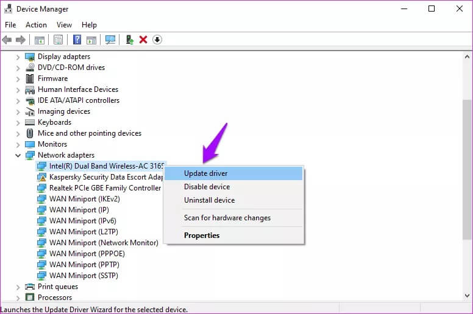Select the Keyboards icon

pyautogui.click(x=30, y=122)
